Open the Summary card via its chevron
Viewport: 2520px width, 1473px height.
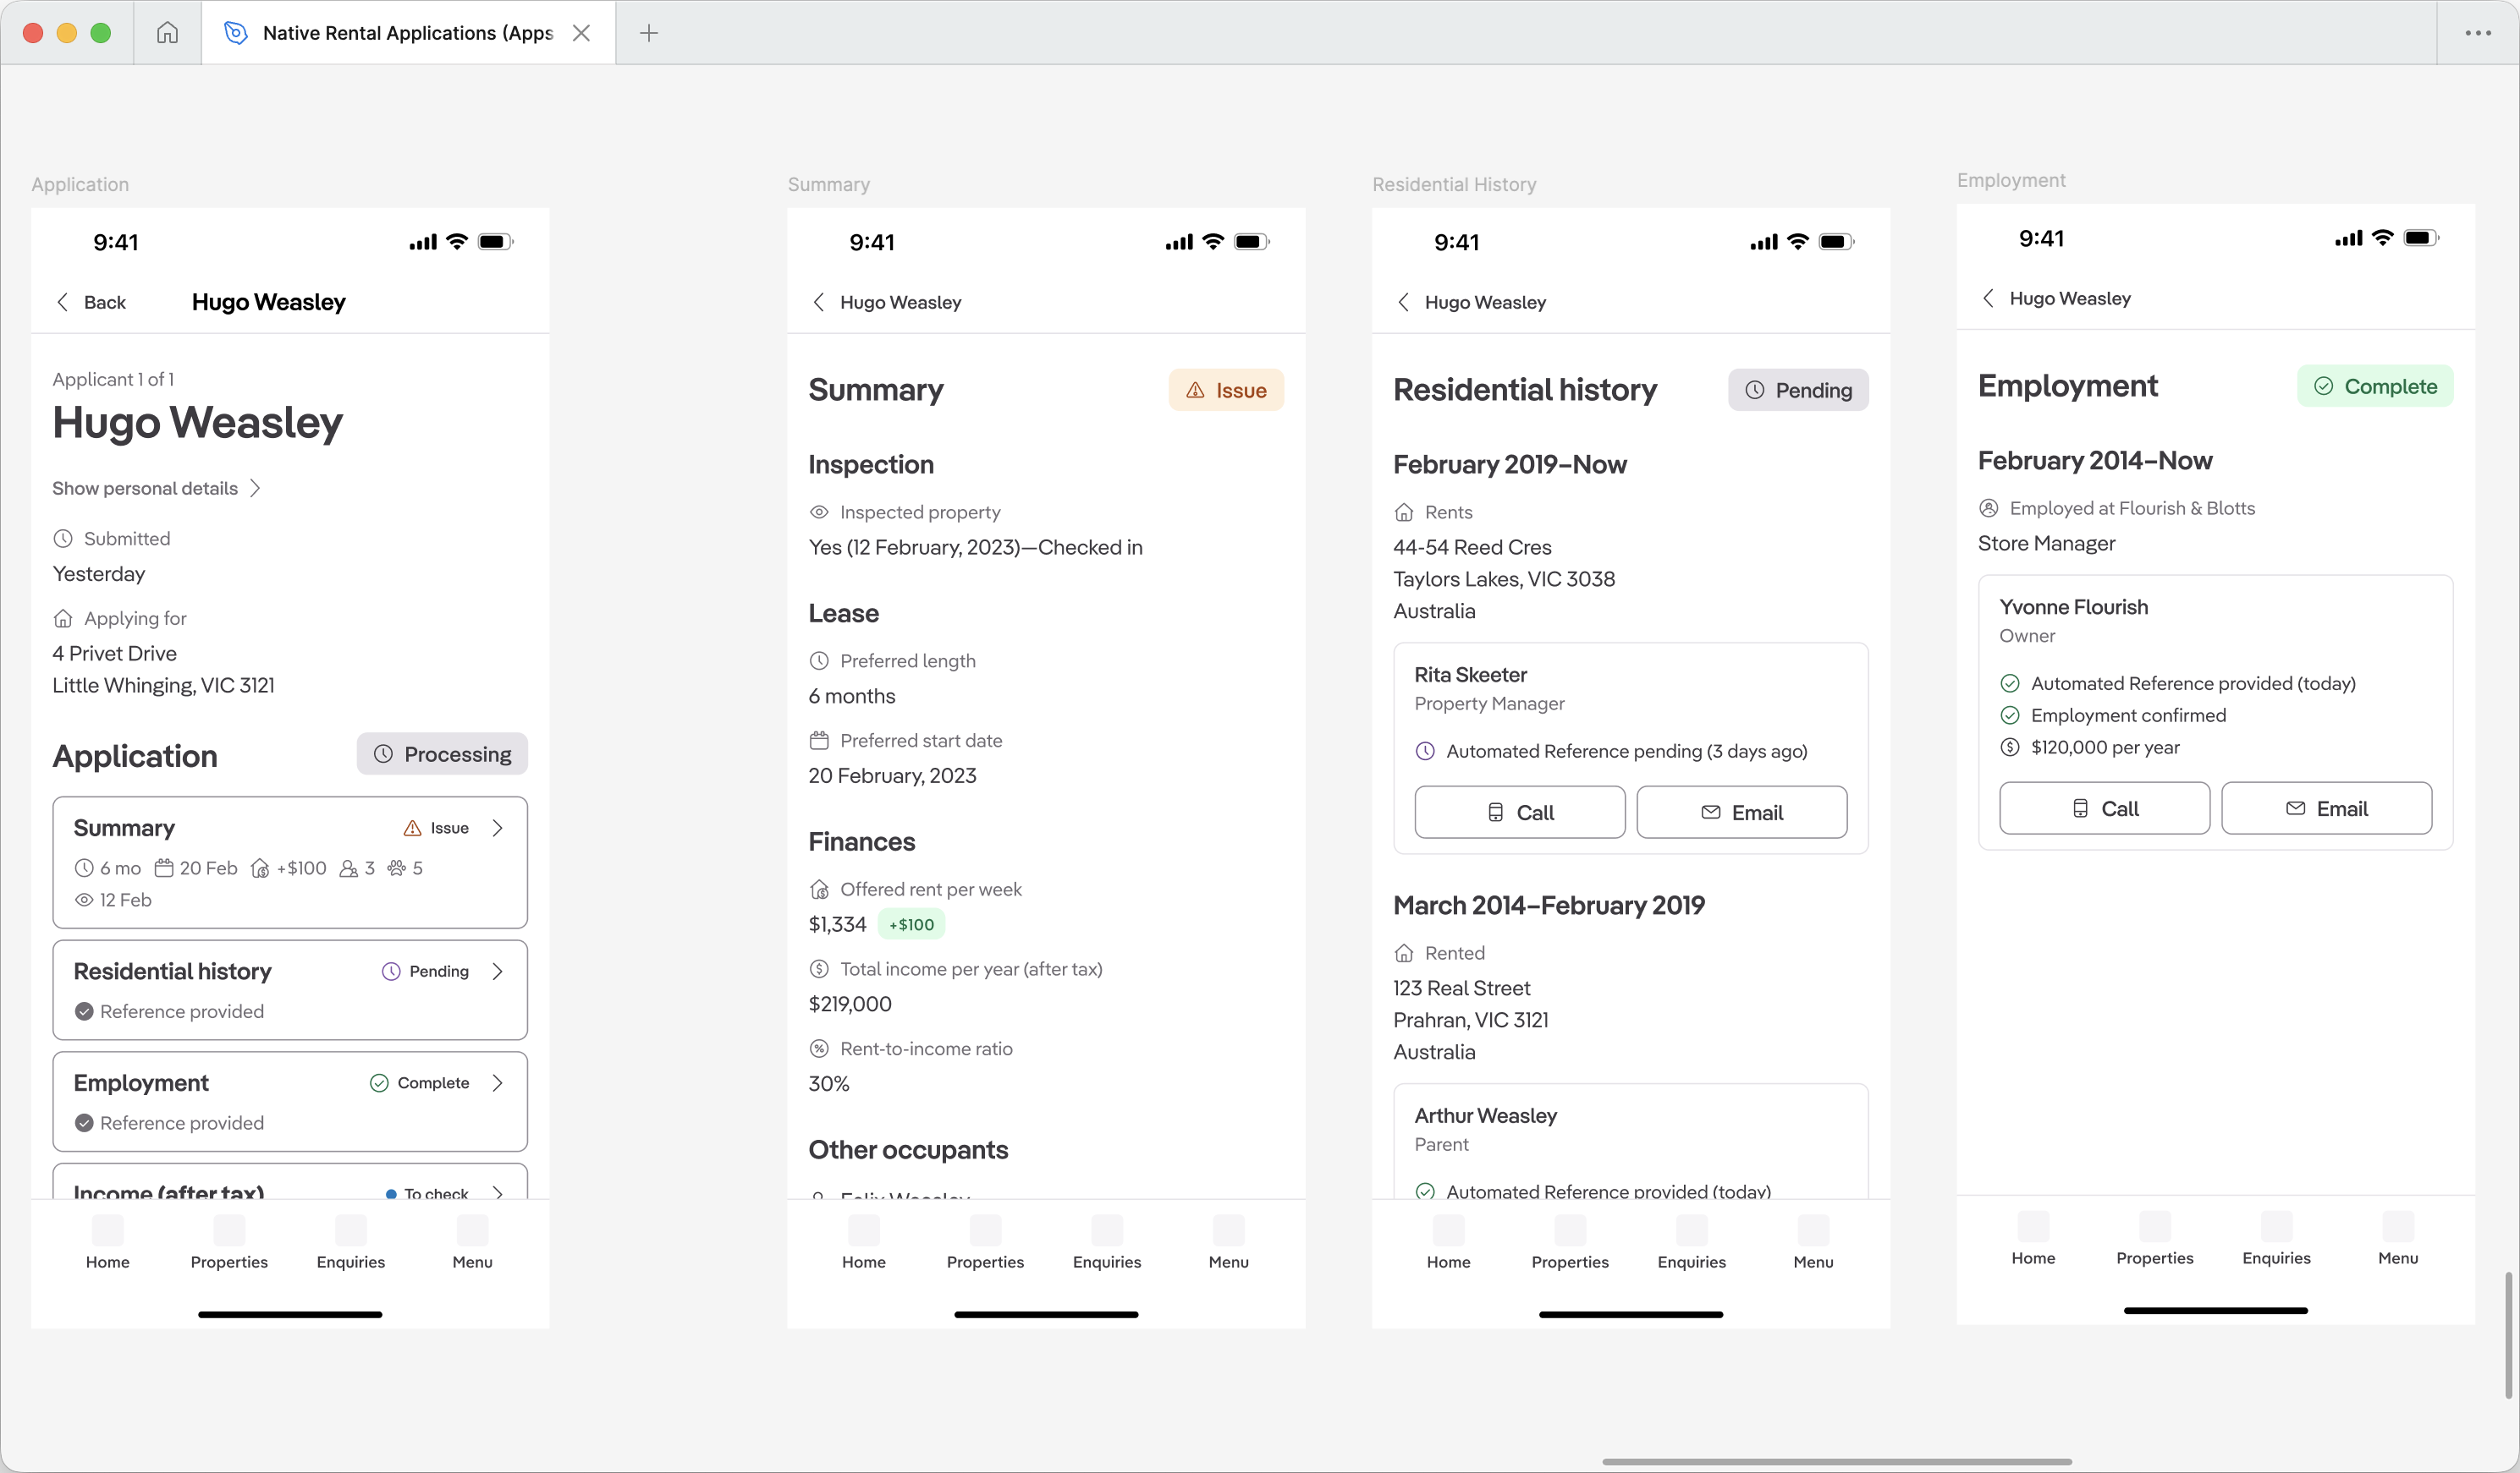pyautogui.click(x=498, y=828)
